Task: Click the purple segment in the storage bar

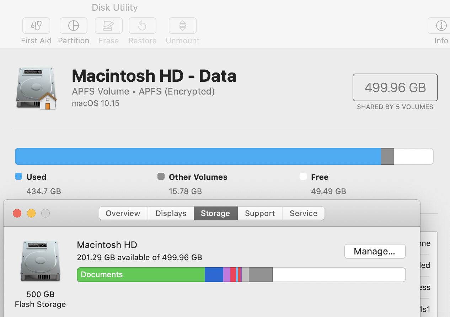Action: coord(227,275)
